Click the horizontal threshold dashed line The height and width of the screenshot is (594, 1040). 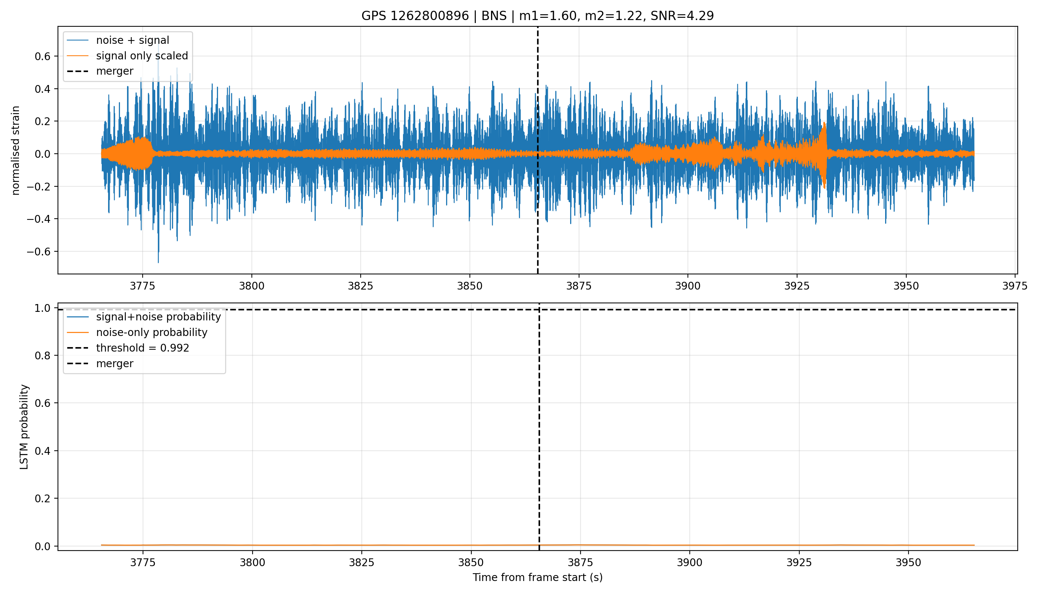(x=537, y=310)
